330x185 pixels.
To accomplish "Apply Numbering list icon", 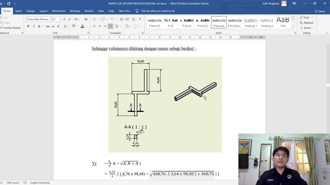I will 103,19.
